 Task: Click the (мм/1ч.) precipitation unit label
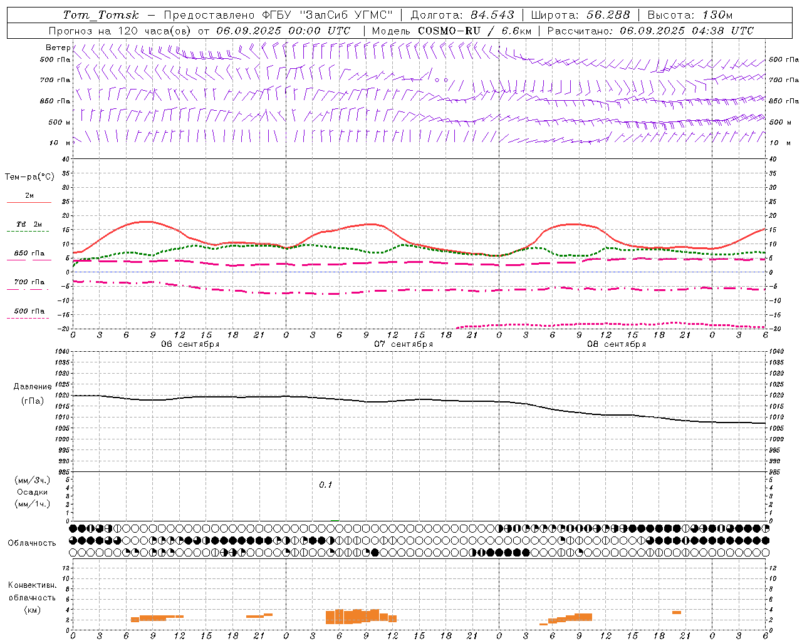[33, 504]
